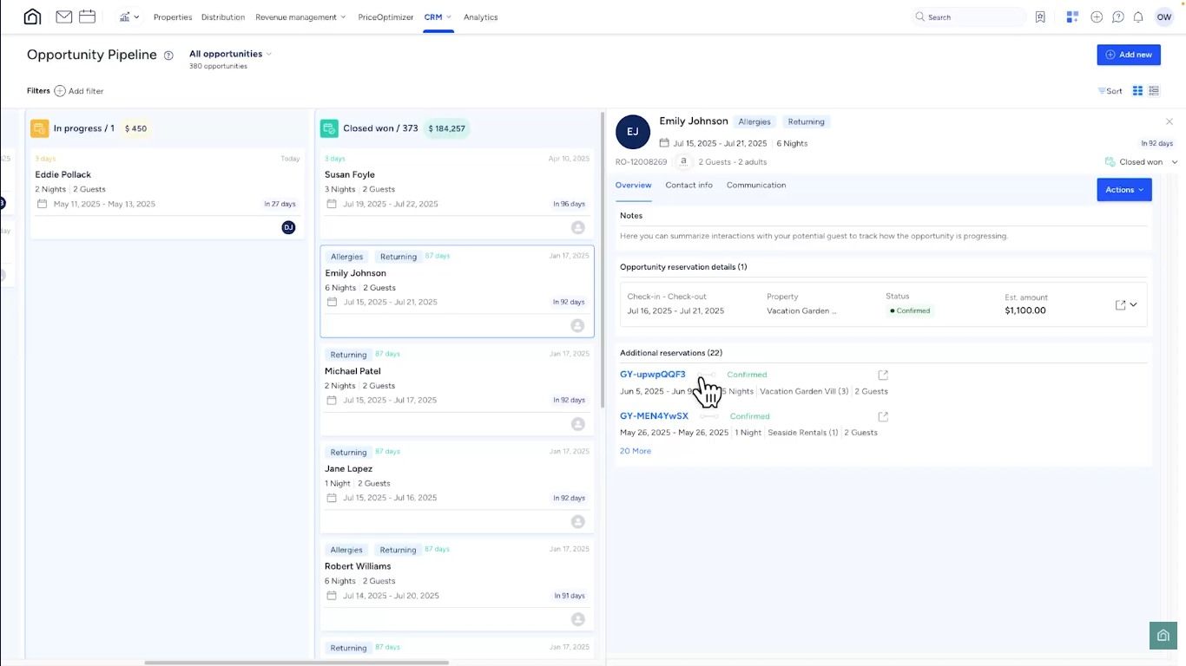This screenshot has height=666, width=1186.
Task: Open the floating home widget button
Action: pos(1163,636)
